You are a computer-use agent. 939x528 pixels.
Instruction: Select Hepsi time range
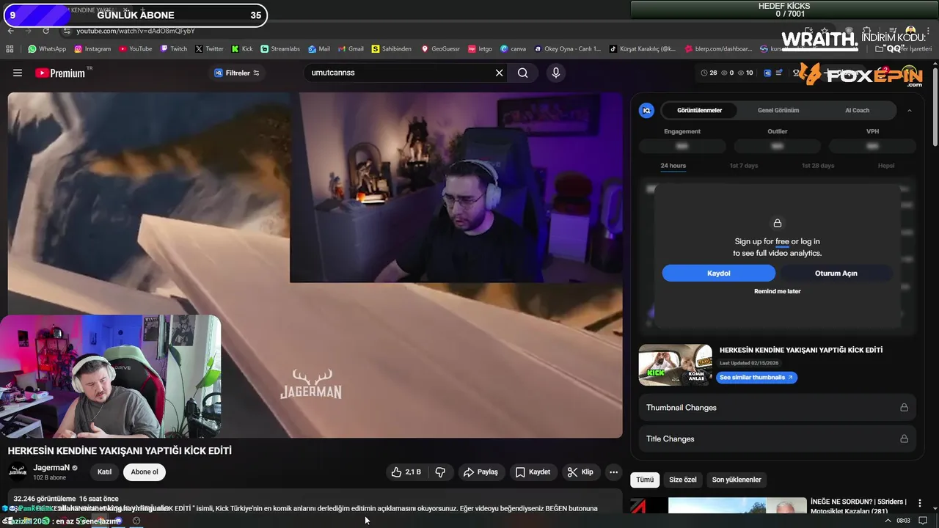(886, 166)
